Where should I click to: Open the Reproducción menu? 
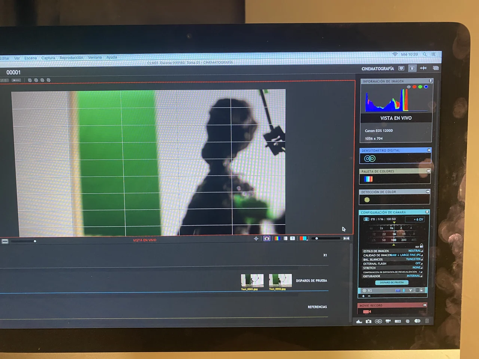pos(71,58)
